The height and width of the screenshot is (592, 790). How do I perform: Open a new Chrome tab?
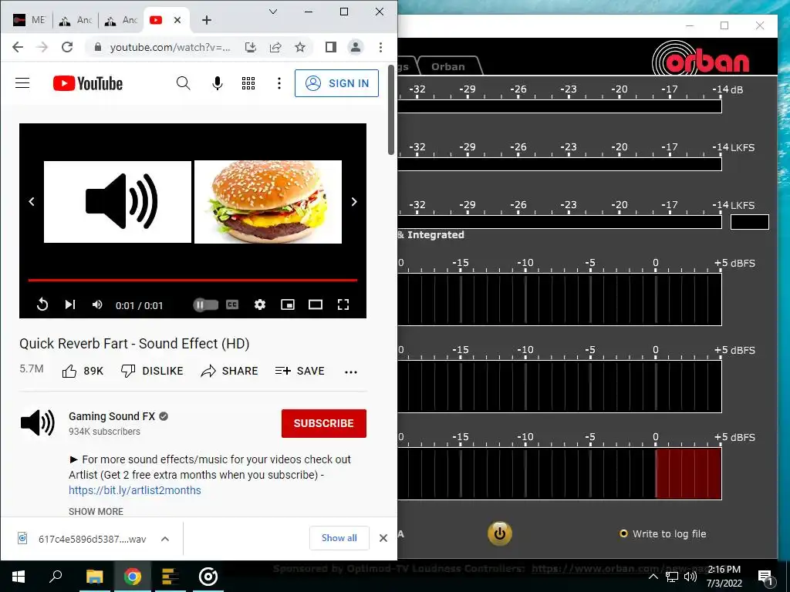pyautogui.click(x=207, y=20)
